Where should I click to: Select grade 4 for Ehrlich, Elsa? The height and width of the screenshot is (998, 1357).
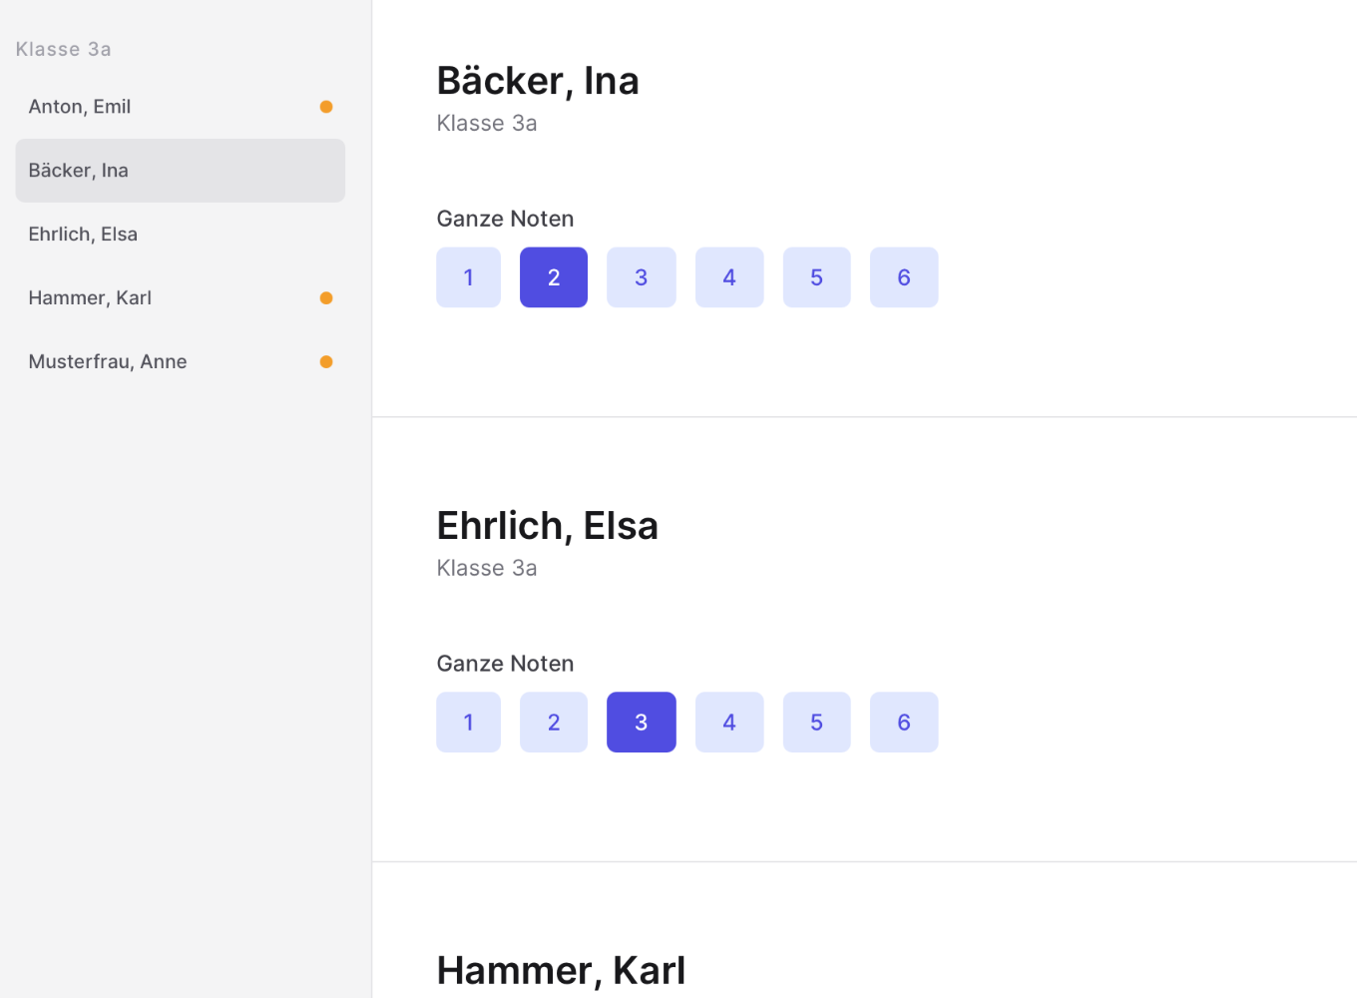(729, 722)
